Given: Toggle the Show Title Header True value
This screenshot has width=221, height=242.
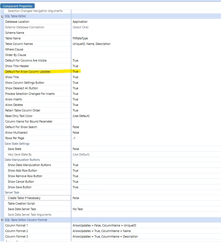Looking at the screenshot, I should pyautogui.click(x=75, y=66).
